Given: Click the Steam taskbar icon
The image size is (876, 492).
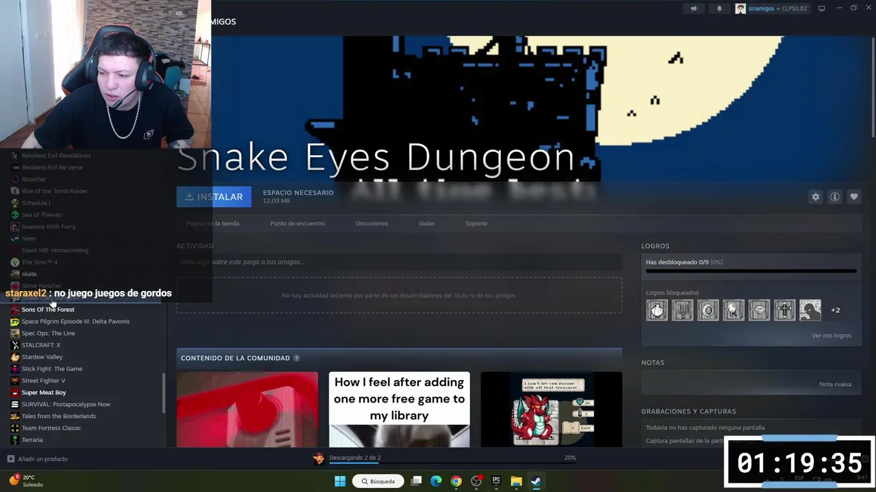Looking at the screenshot, I should [x=537, y=481].
